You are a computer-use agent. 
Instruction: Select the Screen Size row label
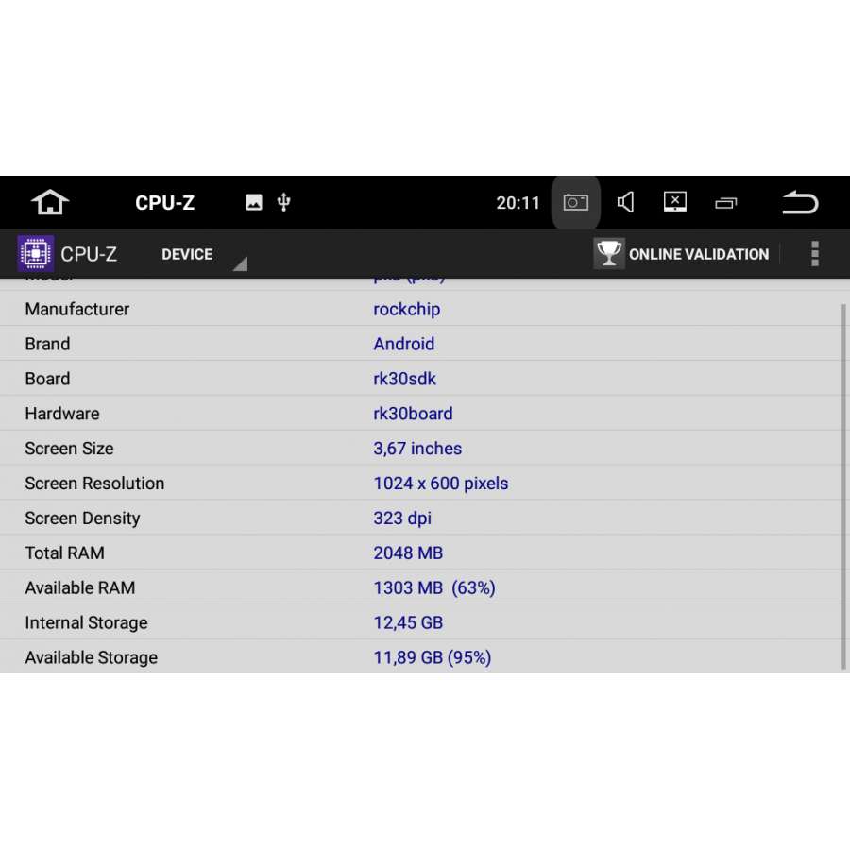[x=69, y=449]
